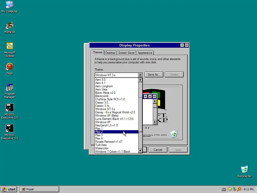The image size is (257, 193).
Task: Click the Display Properties title bar minimize button
Action: click(x=186, y=45)
